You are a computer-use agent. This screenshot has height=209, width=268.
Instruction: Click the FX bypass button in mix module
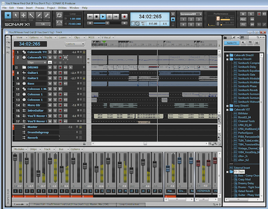point(243,24)
